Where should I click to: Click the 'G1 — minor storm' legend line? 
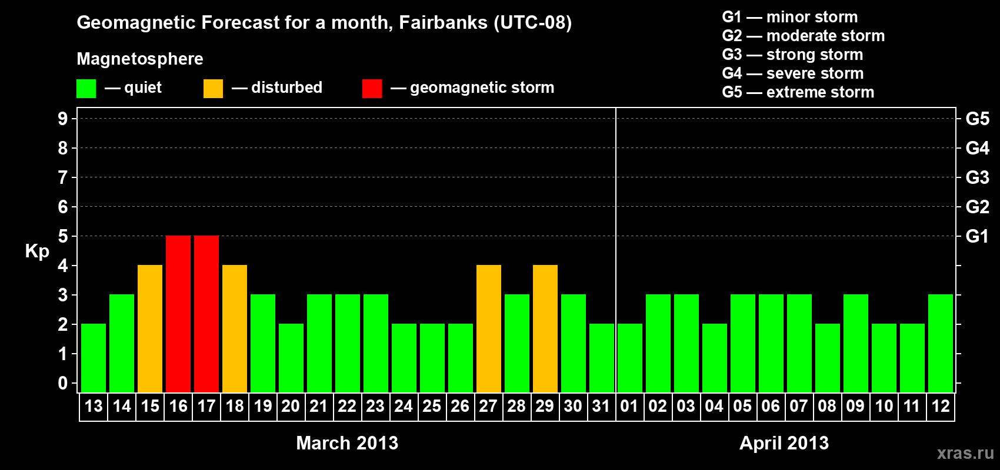click(790, 17)
